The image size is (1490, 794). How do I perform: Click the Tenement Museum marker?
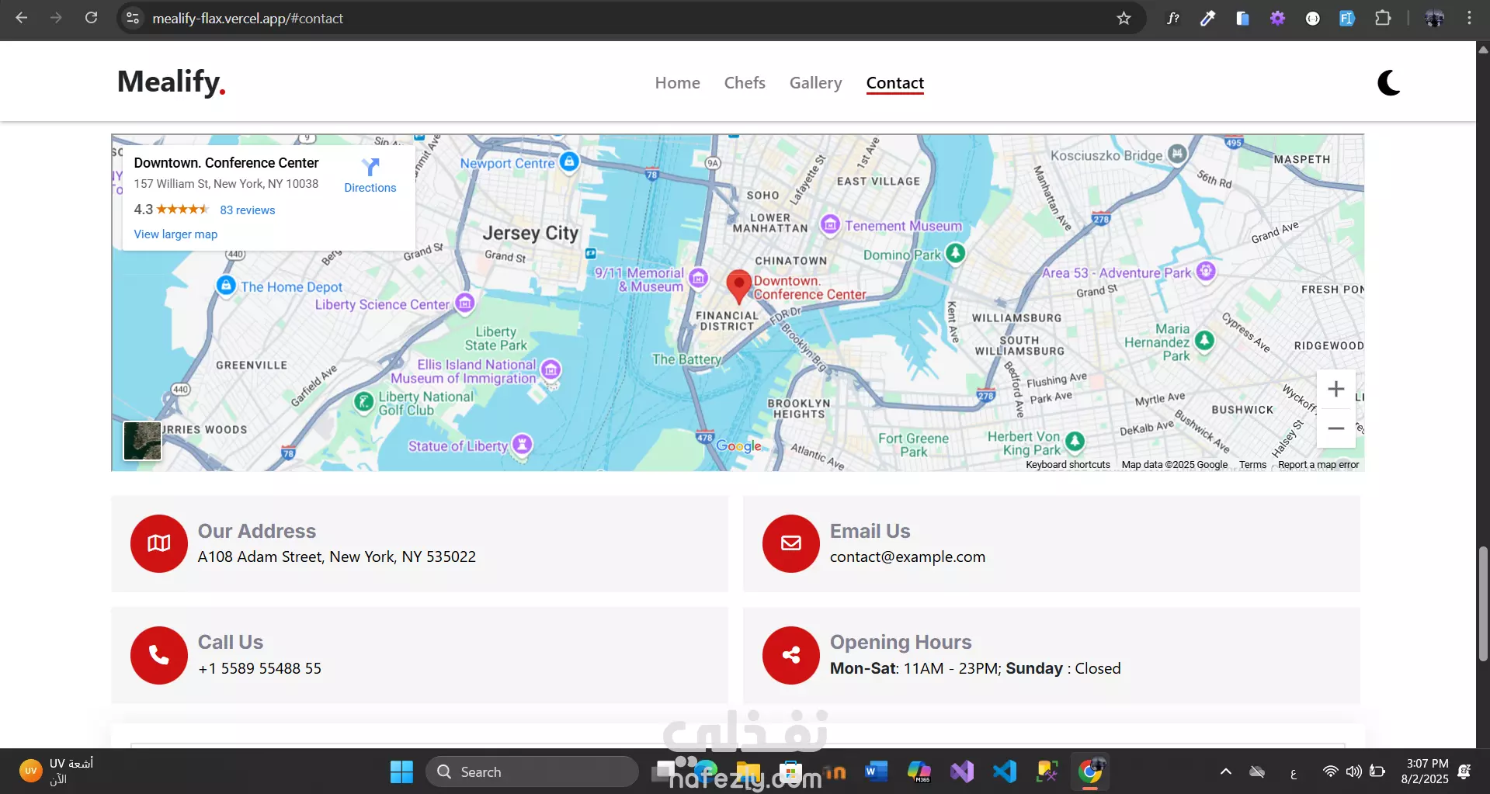tap(830, 224)
